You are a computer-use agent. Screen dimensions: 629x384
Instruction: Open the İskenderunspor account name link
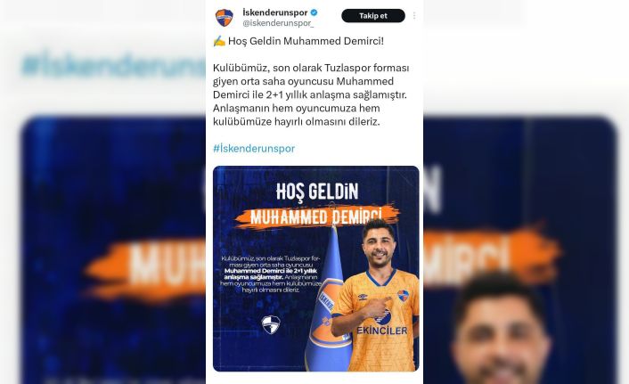pos(274,12)
